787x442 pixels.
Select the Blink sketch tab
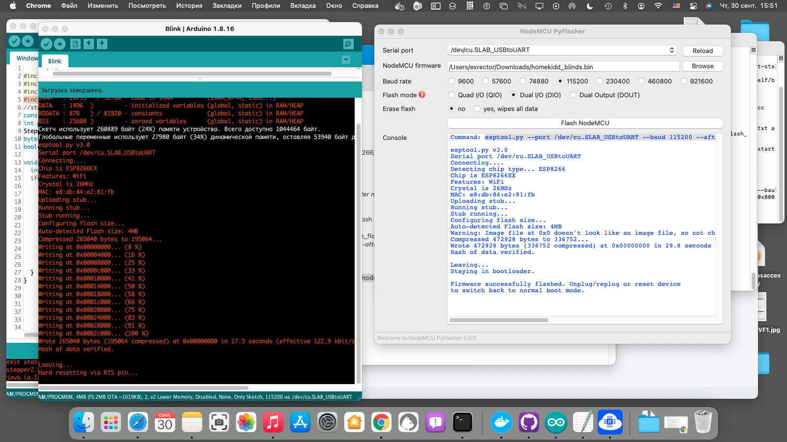point(55,61)
